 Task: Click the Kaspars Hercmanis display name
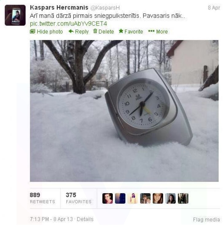click(x=59, y=7)
